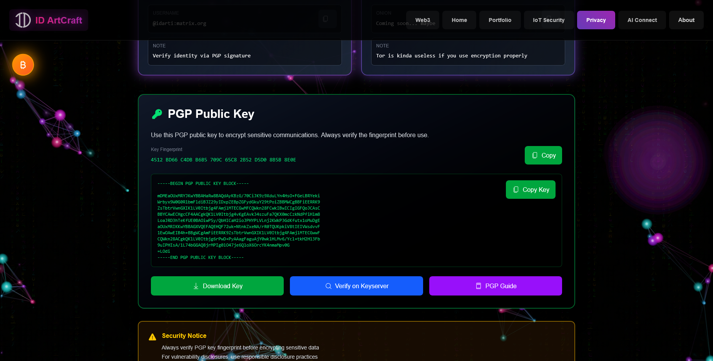Open the orange Bitcoin floating button
This screenshot has height=361, width=713.
(23, 65)
